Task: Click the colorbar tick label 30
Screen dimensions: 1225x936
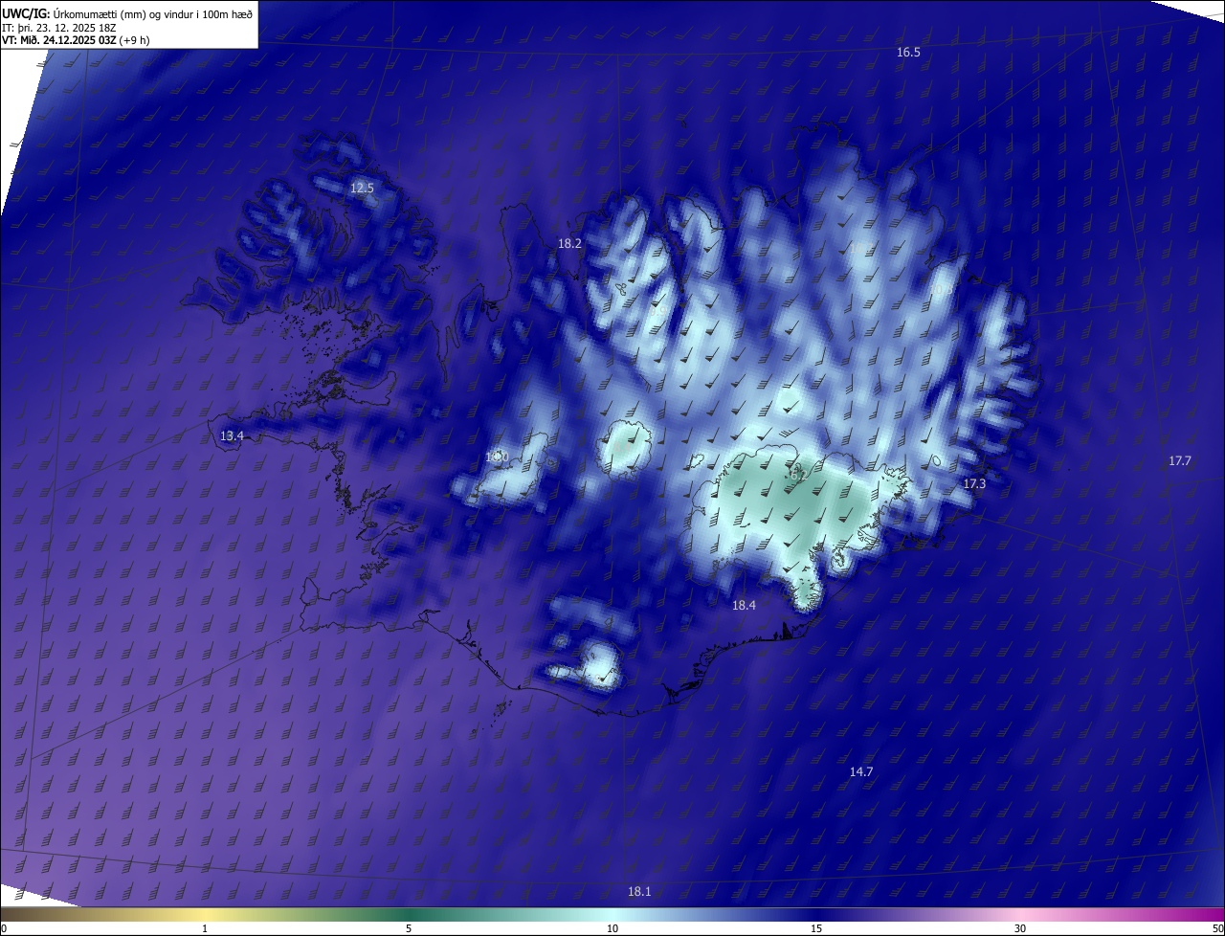Action: pos(1020,928)
